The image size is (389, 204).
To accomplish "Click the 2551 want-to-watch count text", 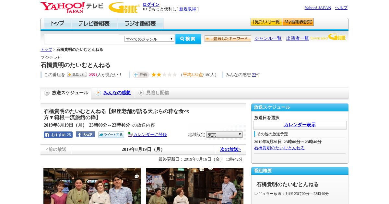I will pos(93,75).
